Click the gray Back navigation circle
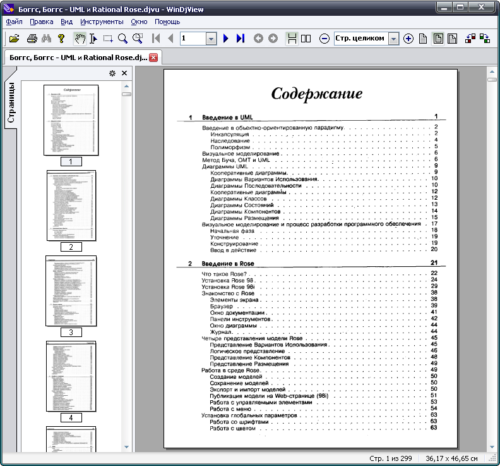Screen dimensions: 500x466 [258, 39]
